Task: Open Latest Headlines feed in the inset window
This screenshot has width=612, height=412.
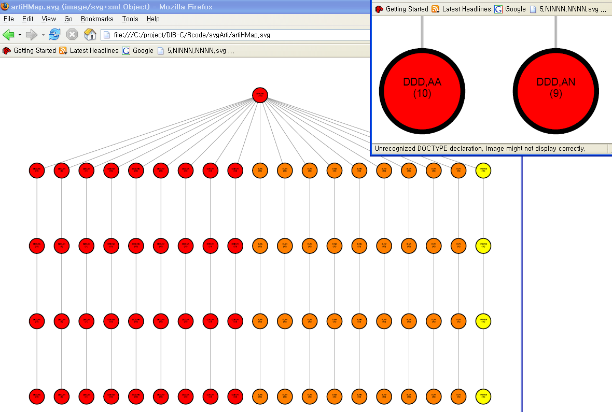Action: click(x=461, y=9)
